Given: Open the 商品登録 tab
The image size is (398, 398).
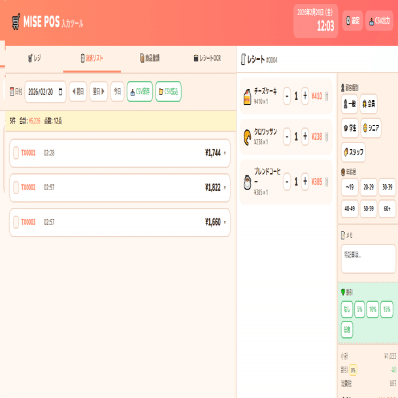Looking at the screenshot, I should tap(150, 58).
